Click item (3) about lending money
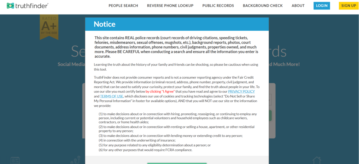359x164 pixels. 171,135
